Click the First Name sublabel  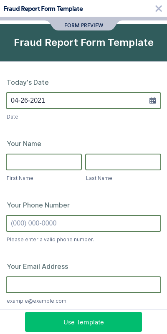[20, 178]
